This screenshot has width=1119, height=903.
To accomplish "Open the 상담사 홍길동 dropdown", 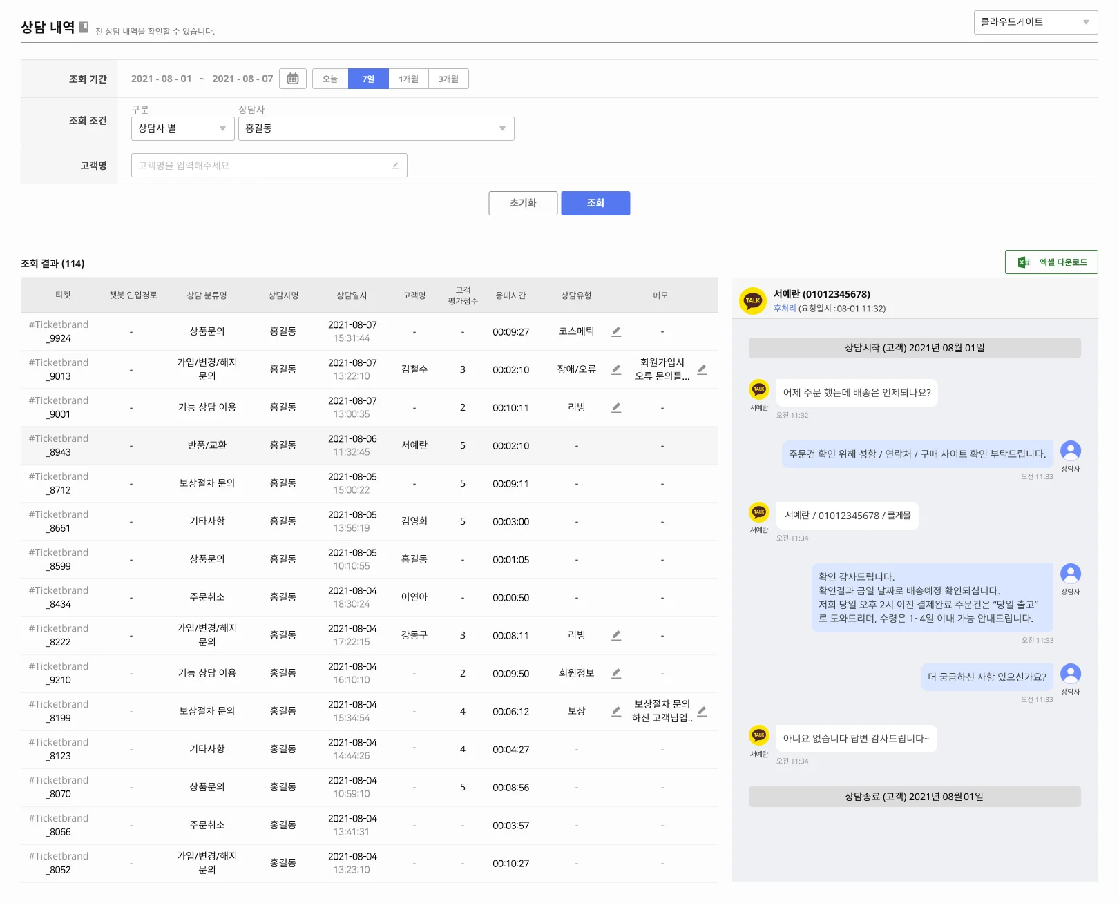I will [376, 128].
